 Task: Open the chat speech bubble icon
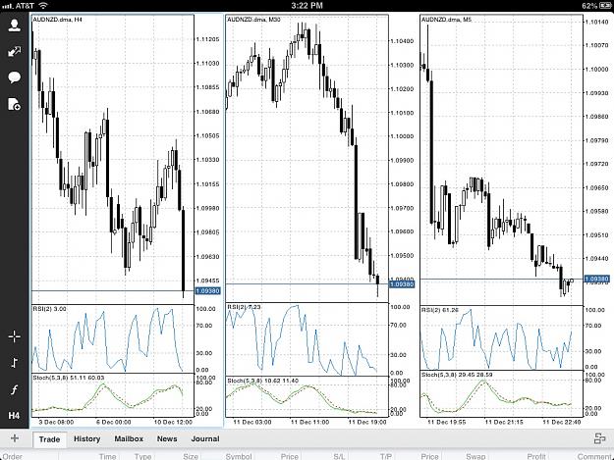tap(15, 77)
